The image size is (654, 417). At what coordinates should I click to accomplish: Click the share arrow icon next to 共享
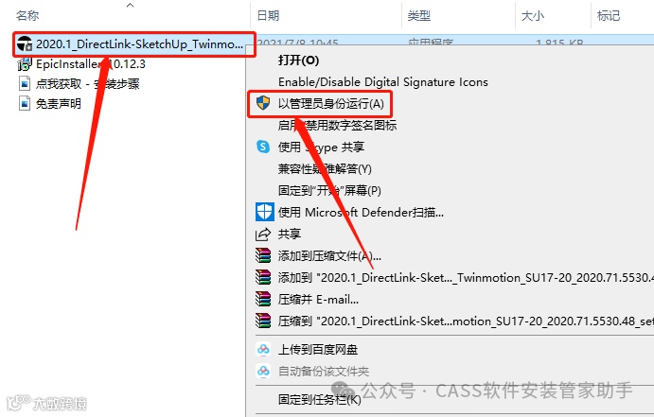pyautogui.click(x=263, y=235)
